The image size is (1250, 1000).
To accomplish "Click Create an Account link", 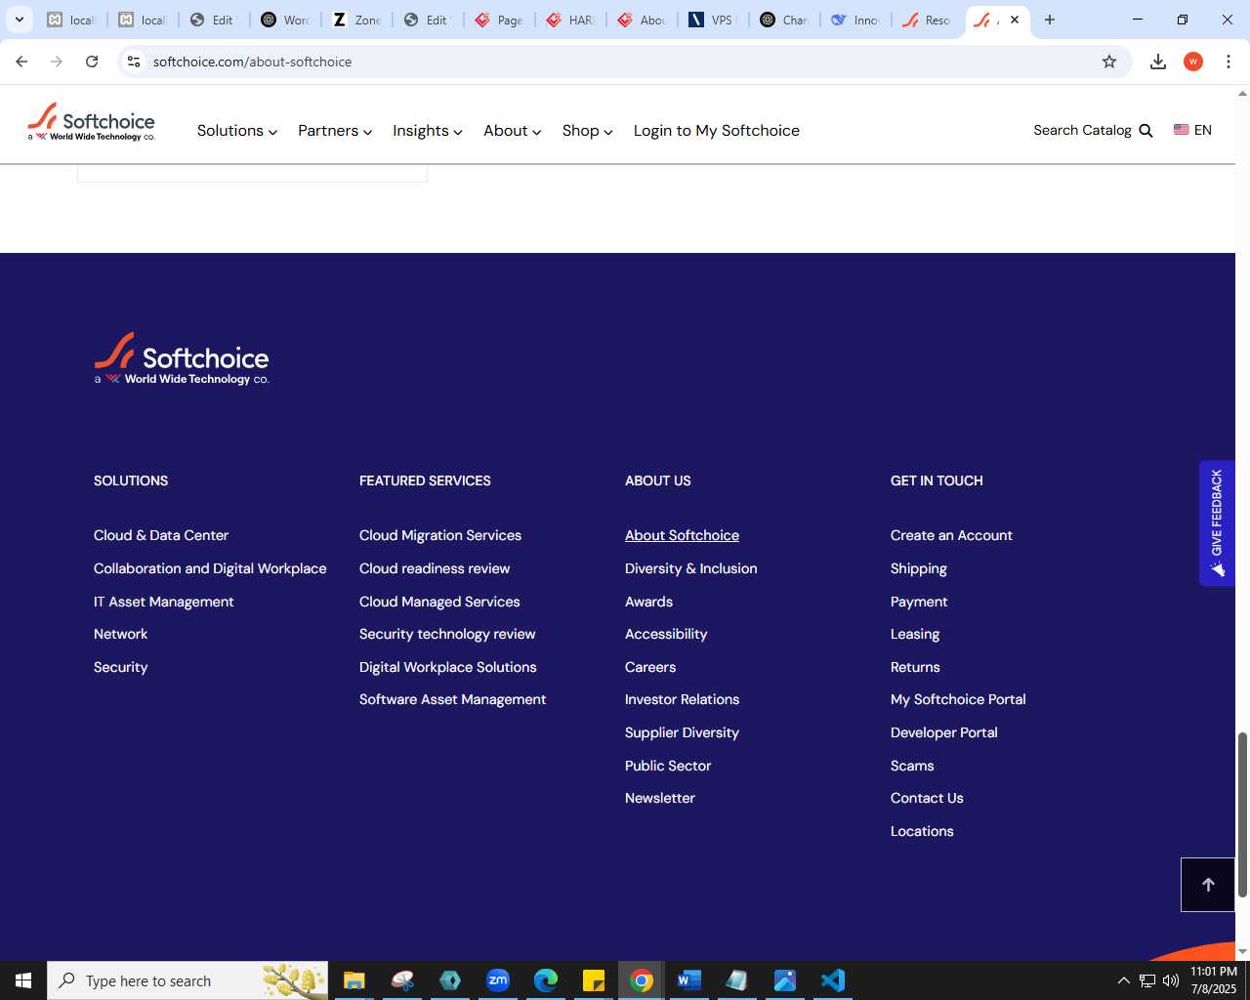I will coord(951,535).
